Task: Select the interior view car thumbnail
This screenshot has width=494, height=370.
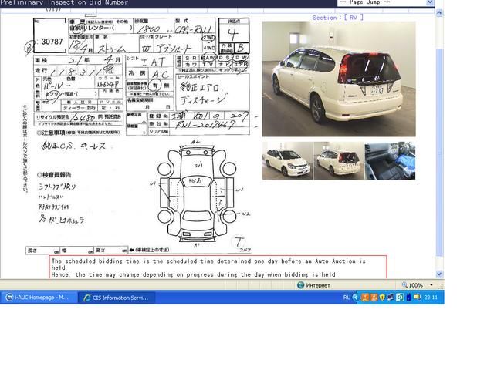Action: (390, 160)
